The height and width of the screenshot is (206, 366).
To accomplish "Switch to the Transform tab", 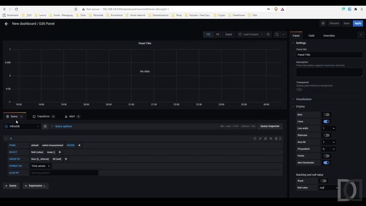I will tap(43, 116).
